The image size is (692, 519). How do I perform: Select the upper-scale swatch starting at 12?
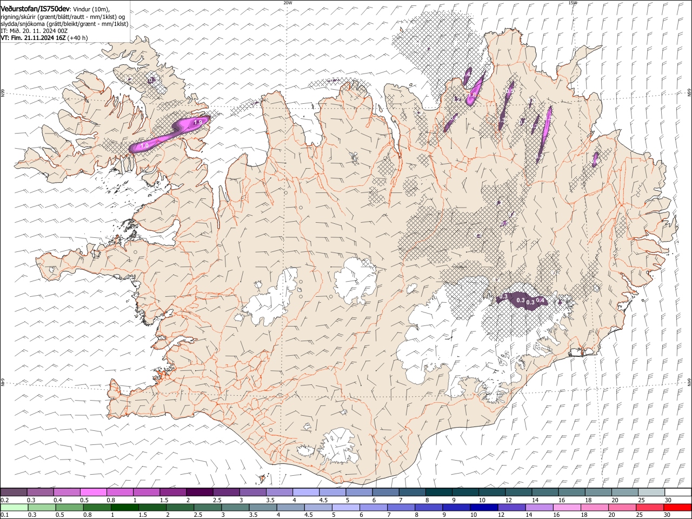point(518,492)
